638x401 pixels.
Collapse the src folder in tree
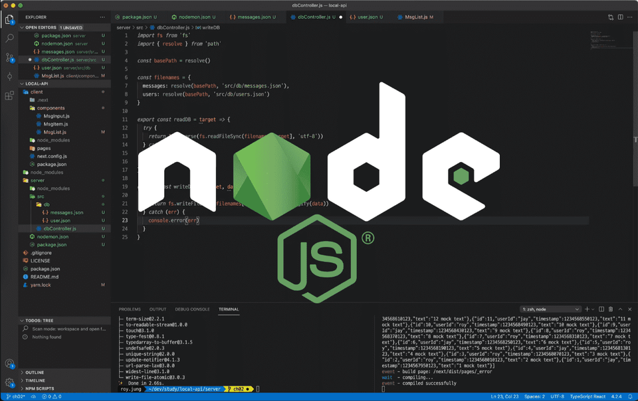[64, 197]
